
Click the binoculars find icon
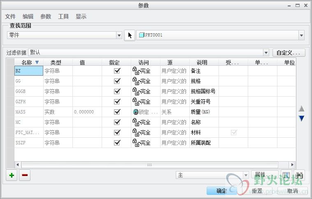click(299, 175)
